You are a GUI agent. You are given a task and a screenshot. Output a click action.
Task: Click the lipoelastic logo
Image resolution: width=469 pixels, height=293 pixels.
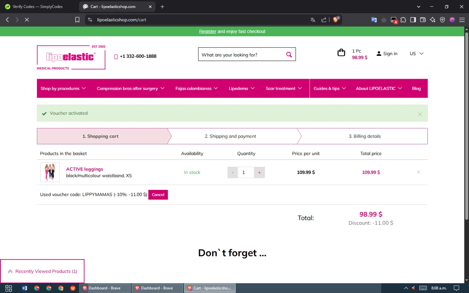click(x=71, y=57)
